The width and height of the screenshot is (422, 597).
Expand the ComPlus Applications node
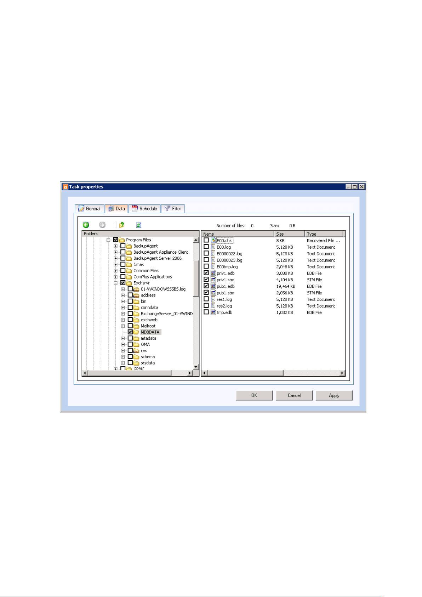pos(115,277)
